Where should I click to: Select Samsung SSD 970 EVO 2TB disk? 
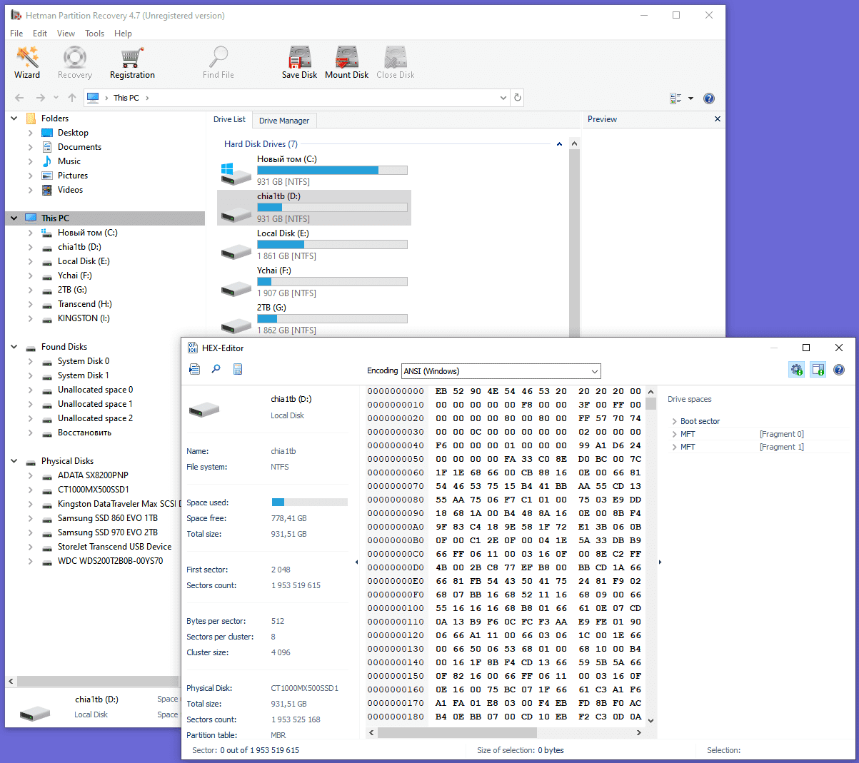pos(108,532)
